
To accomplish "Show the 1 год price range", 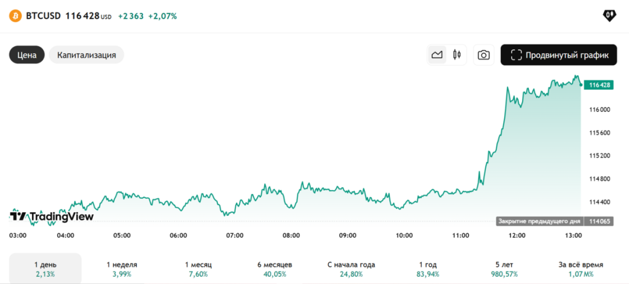I will pyautogui.click(x=428, y=269).
